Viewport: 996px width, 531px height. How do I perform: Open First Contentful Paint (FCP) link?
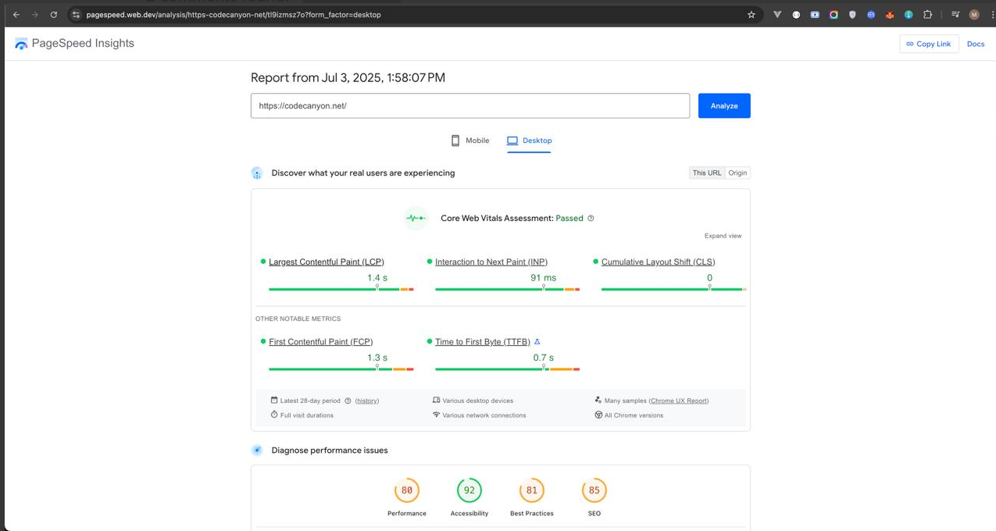pyautogui.click(x=321, y=341)
